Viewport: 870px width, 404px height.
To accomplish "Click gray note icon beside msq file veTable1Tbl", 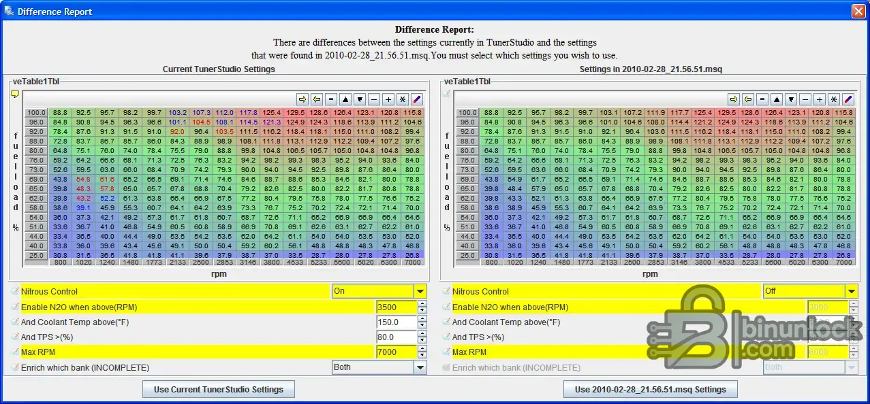I will (446, 95).
